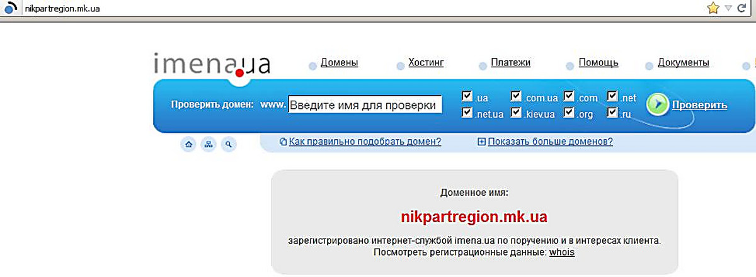Screen dimensions: 756x277
Task: Toggle the .net checkbox
Action: pos(612,96)
